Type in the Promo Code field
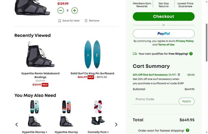208x134 pixels. [155, 100]
